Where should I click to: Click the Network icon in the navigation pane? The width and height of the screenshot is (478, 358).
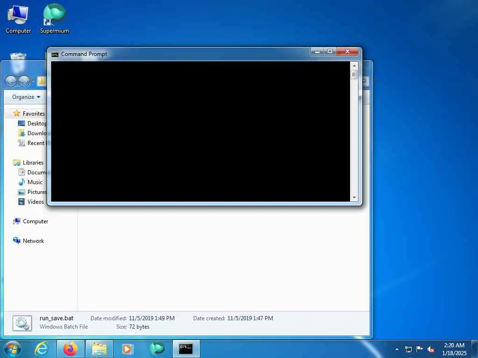16,241
